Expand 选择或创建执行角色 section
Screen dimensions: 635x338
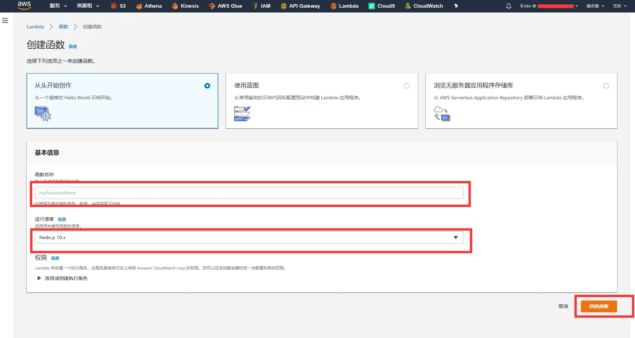pos(63,278)
